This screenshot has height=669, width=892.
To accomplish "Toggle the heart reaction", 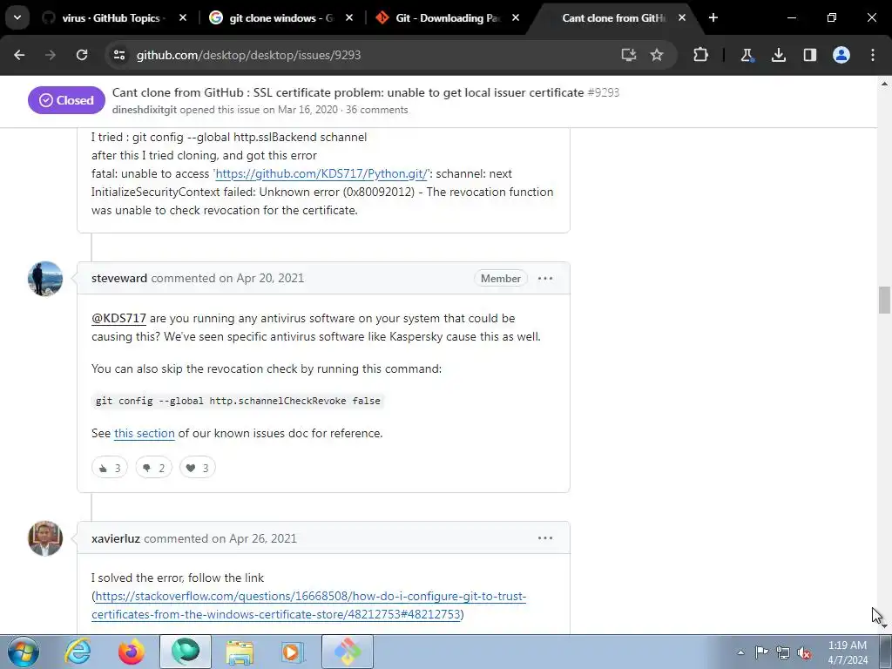I will click(x=198, y=468).
